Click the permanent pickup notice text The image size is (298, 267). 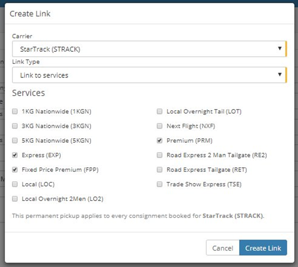tap(138, 216)
